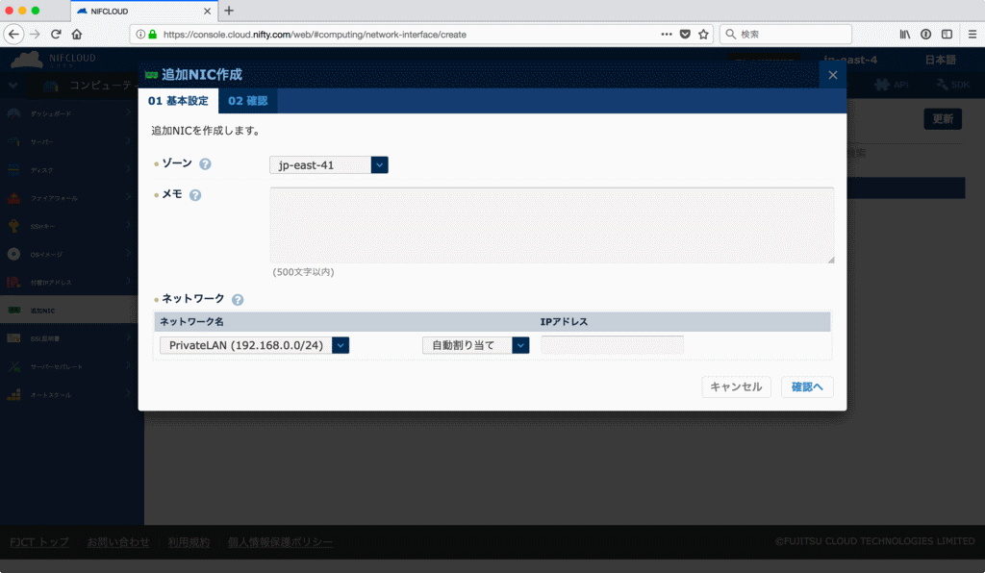The image size is (985, 573).
Task: Expand the OSイメージ sidebar row chevron
Action: coord(128,254)
